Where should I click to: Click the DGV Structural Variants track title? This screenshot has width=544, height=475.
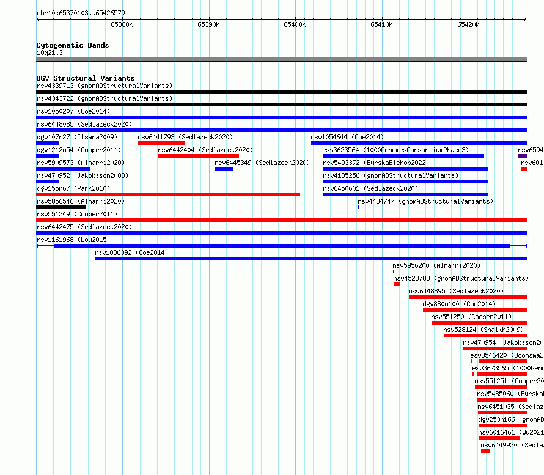[x=86, y=78]
